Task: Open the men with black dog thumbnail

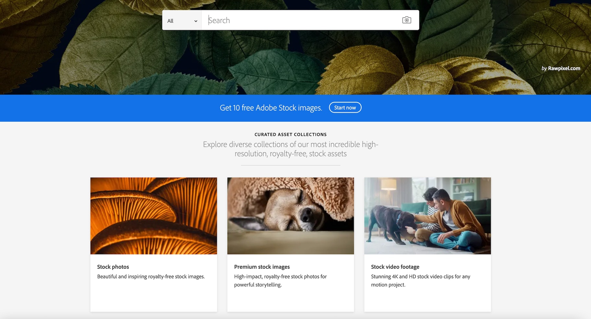Action: pyautogui.click(x=427, y=216)
